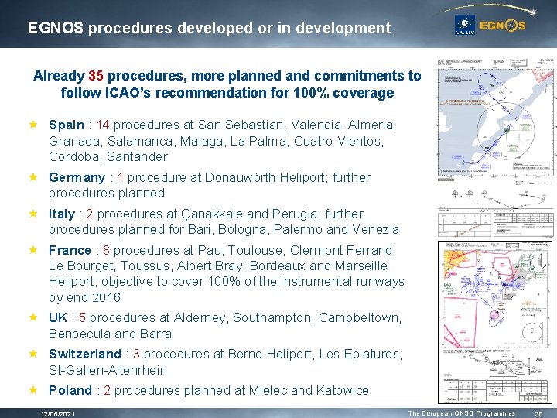Viewport: 557px width, 418px height.
Task: Click the star bullet beside Switzerland
Action: click(x=33, y=354)
